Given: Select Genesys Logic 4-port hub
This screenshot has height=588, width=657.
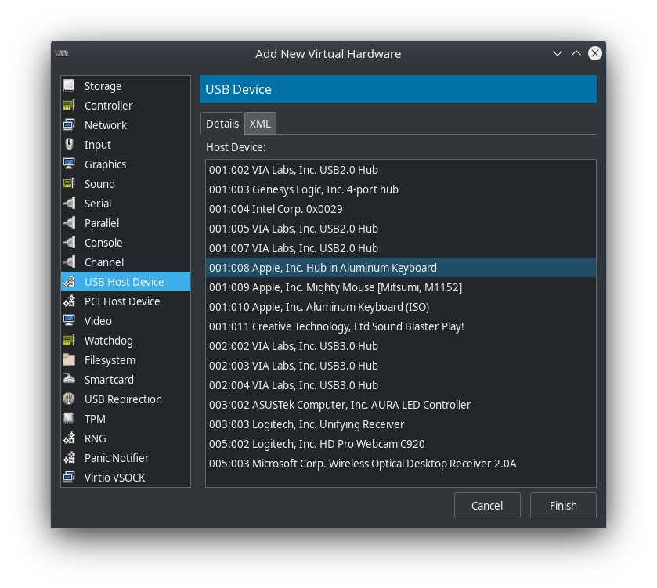Looking at the screenshot, I should (x=401, y=189).
